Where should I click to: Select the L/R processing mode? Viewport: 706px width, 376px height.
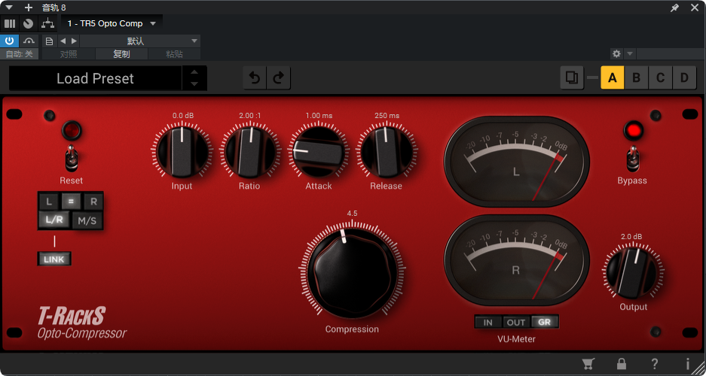(54, 220)
